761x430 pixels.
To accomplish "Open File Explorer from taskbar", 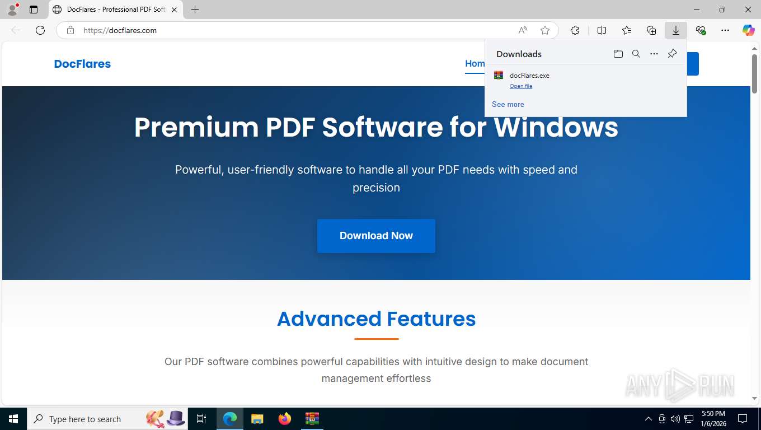I will click(257, 419).
